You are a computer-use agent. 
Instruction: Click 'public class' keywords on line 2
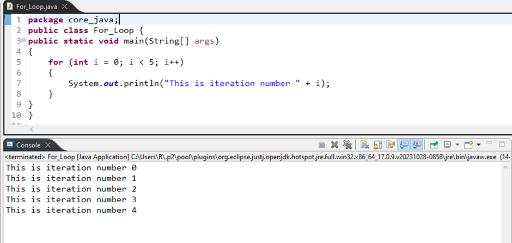pyautogui.click(x=58, y=30)
